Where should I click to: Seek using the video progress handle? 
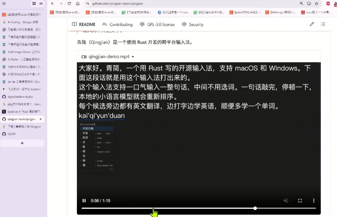point(255,208)
